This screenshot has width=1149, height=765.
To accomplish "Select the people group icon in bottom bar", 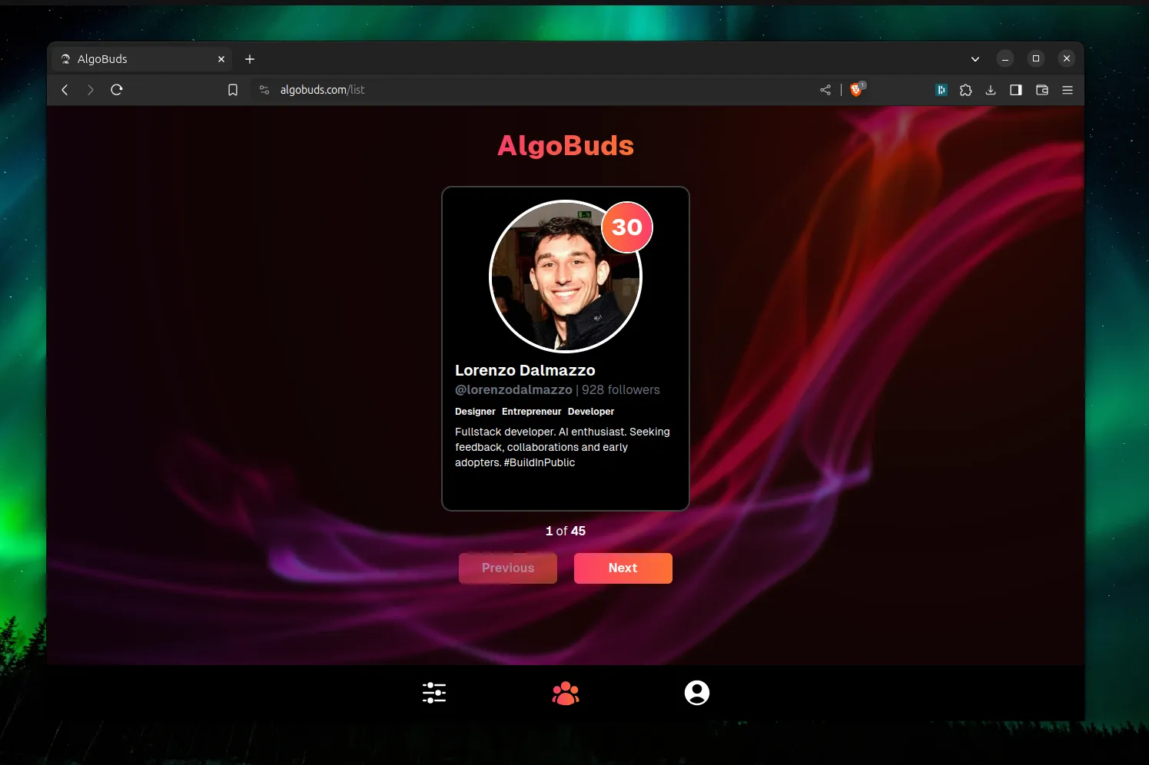I will click(x=566, y=693).
